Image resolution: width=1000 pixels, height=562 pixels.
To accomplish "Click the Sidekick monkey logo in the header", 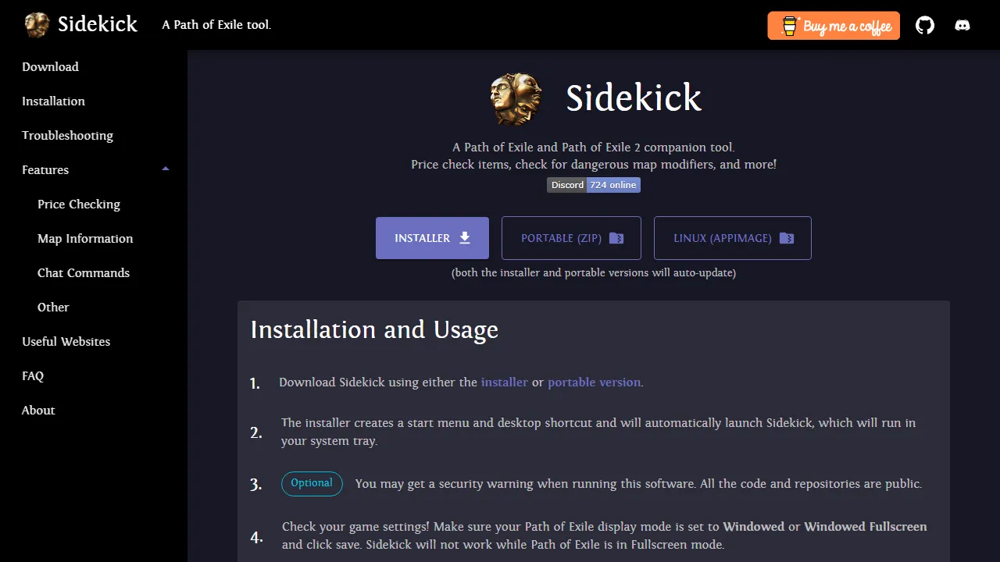I will pyautogui.click(x=35, y=24).
